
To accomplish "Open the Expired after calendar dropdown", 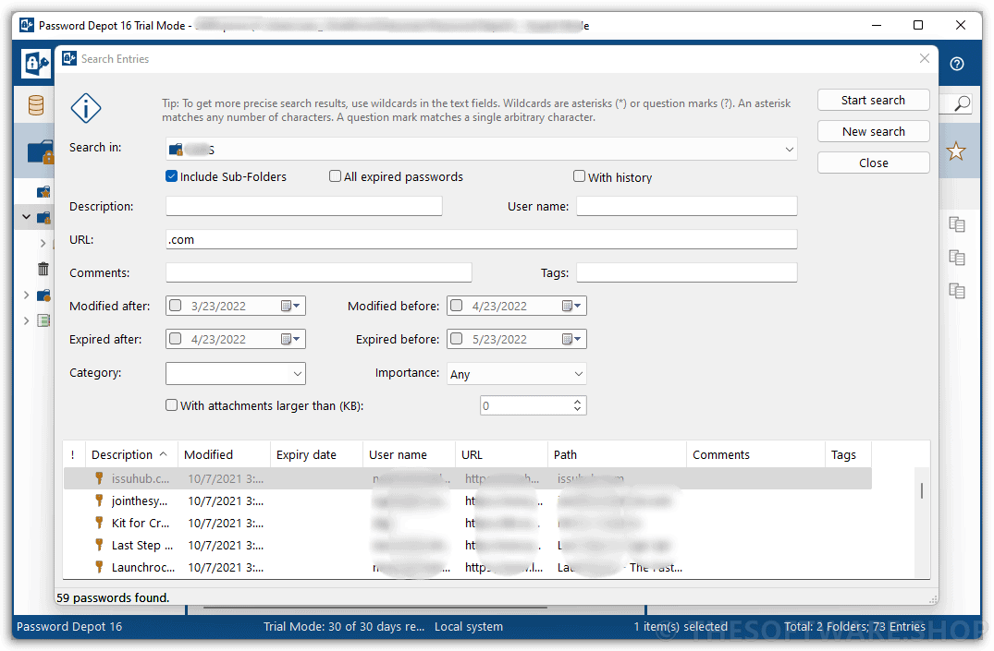I will pyautogui.click(x=291, y=339).
